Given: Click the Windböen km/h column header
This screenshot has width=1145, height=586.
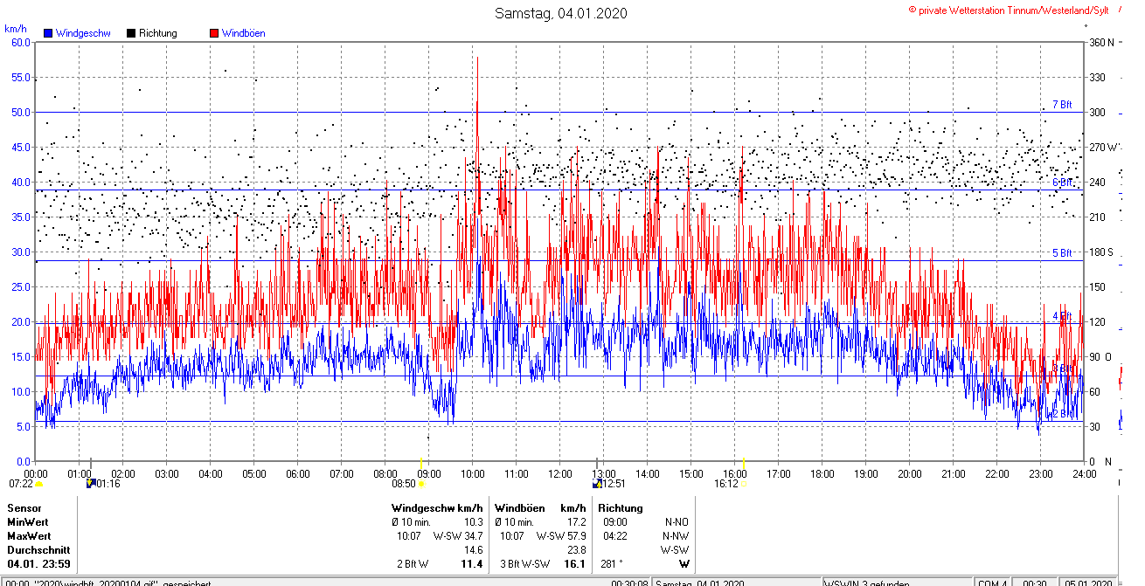Looking at the screenshot, I should (540, 508).
